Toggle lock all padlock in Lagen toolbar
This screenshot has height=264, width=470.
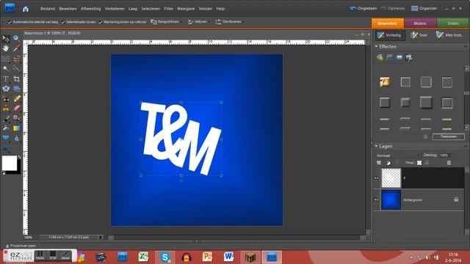click(427, 163)
